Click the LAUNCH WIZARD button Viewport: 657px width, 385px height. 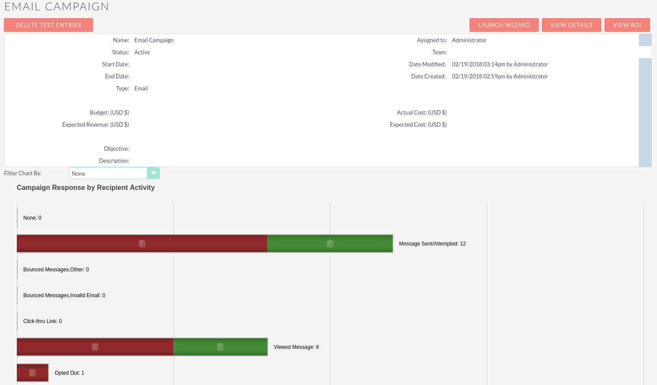coord(504,25)
